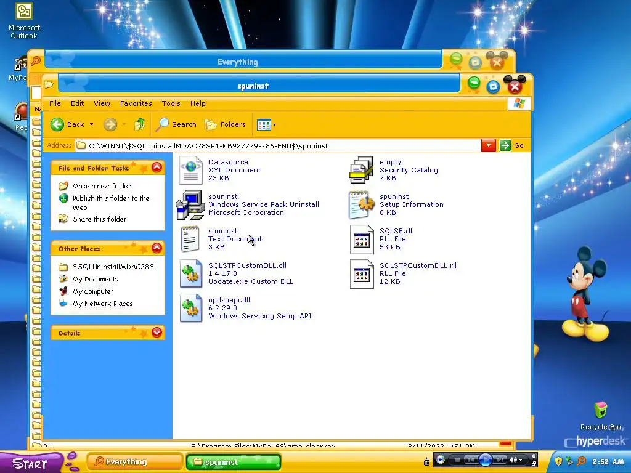Click Make a new folder
Image resolution: width=631 pixels, height=473 pixels.
point(95,186)
